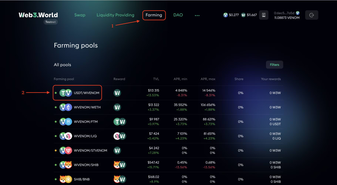Image resolution: width=337 pixels, height=185 pixels.
Task: Open the WVENOM/SHIB farming pool
Action: (x=168, y=165)
